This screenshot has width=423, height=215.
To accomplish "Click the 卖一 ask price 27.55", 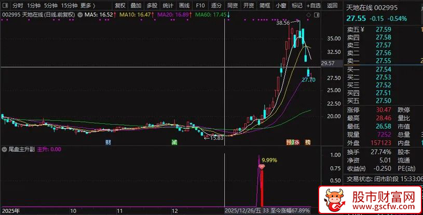I will point(384,61).
